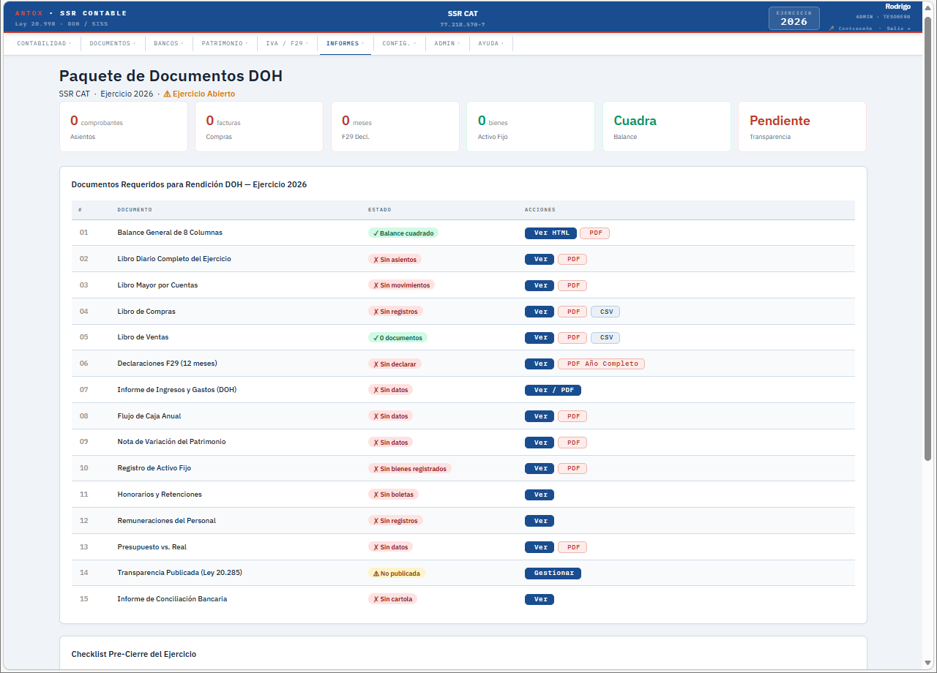The height and width of the screenshot is (673, 937).
Task: Click Ver HTML for Balance General
Action: pos(550,233)
